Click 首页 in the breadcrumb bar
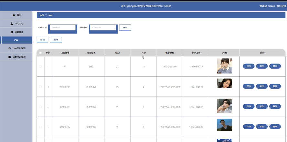The width and height of the screenshot is (287, 142). 42,16
